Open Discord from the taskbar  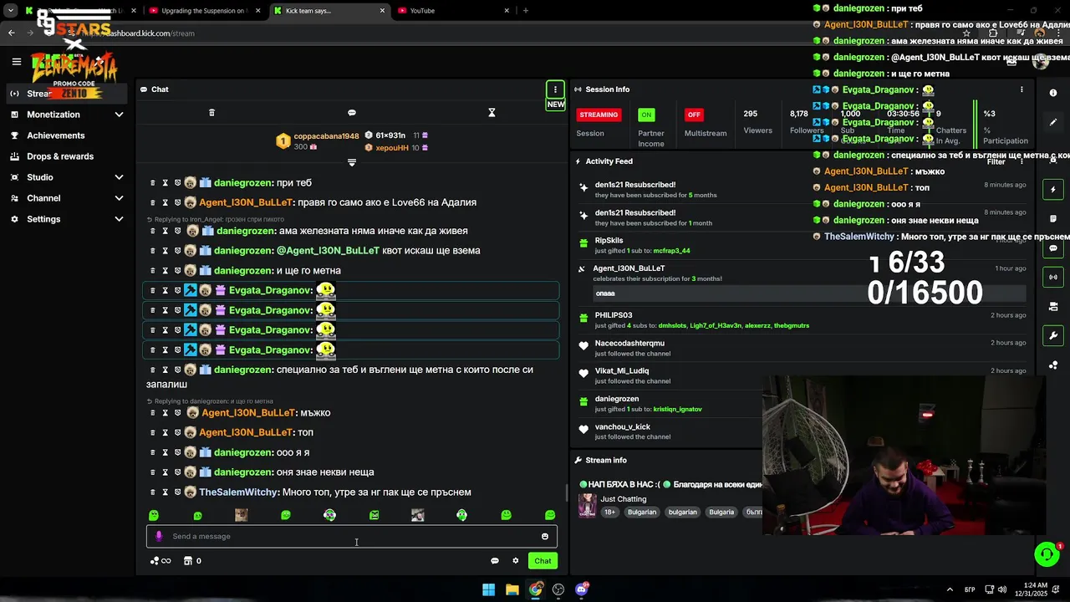click(x=582, y=589)
